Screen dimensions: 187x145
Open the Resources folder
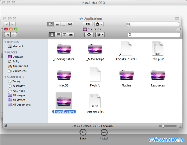(158, 75)
